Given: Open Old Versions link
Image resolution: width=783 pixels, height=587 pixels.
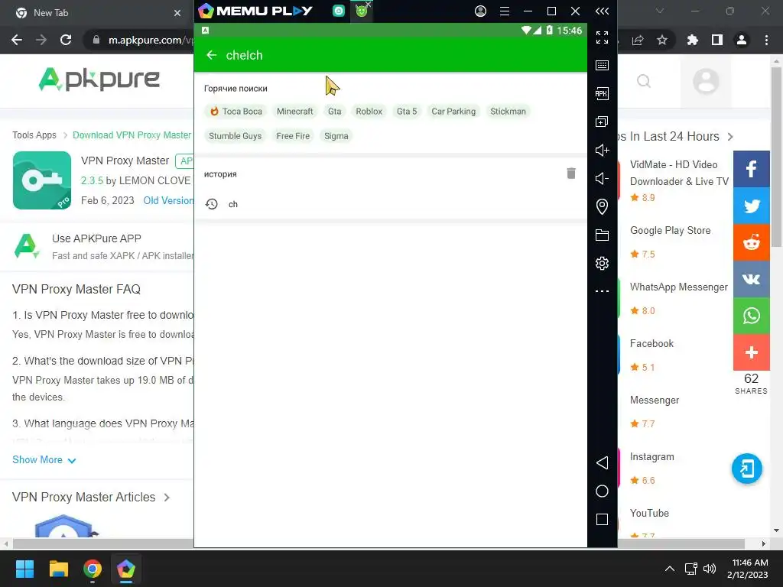Looking at the screenshot, I should (x=168, y=200).
